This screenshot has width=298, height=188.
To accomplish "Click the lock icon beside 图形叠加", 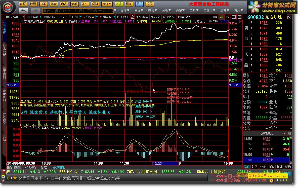I will tap(133, 17).
